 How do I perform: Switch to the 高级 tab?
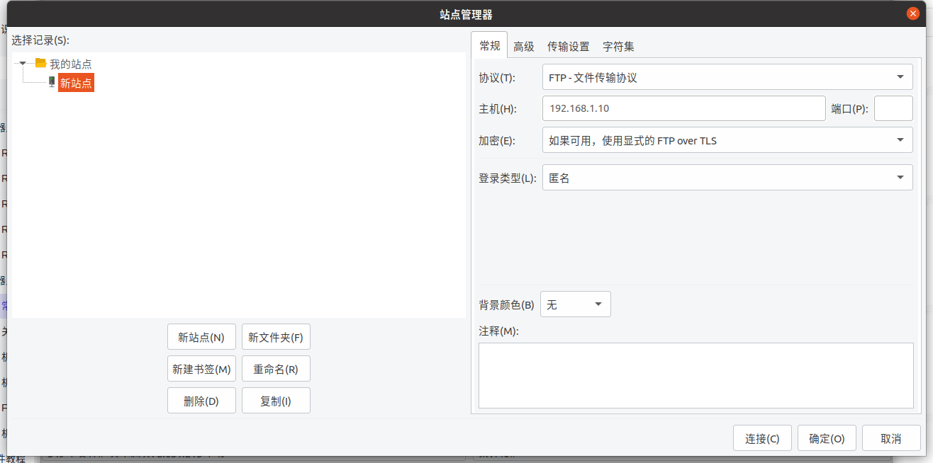524,47
